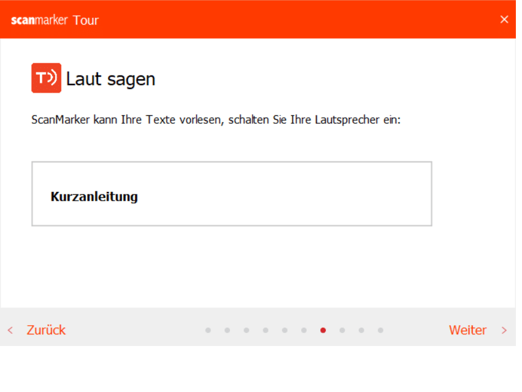Jump to the first tour page dot
Screen dimensions: 522x392
[x=208, y=330]
